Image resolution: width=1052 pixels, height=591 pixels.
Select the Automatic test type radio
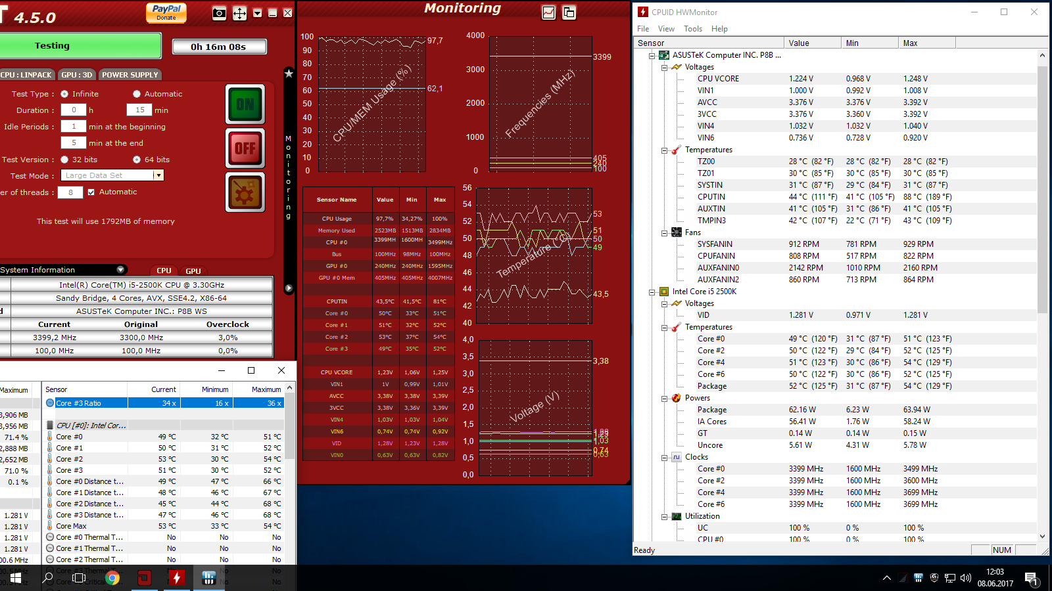137,94
